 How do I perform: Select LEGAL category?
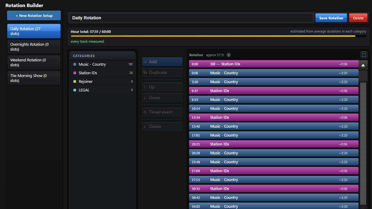pos(103,90)
